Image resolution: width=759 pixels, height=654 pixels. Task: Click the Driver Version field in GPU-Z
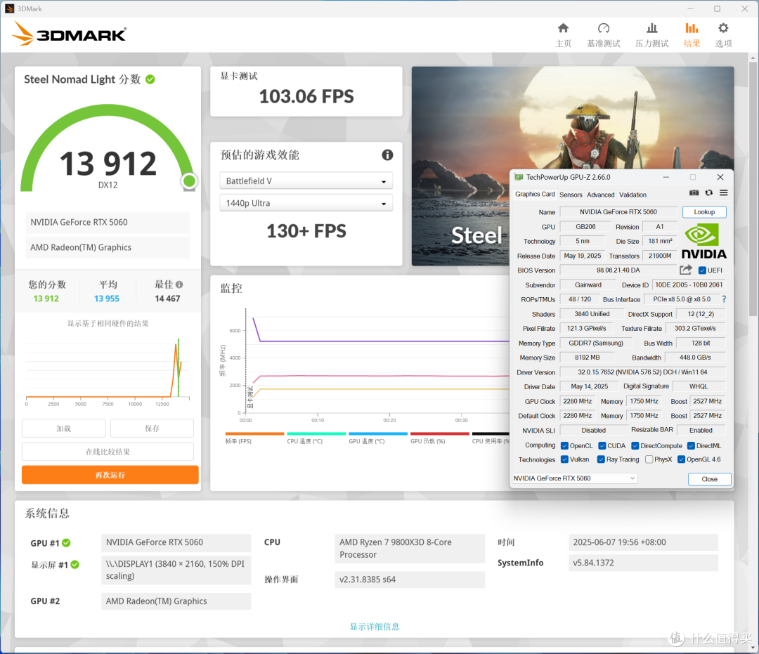[642, 372]
